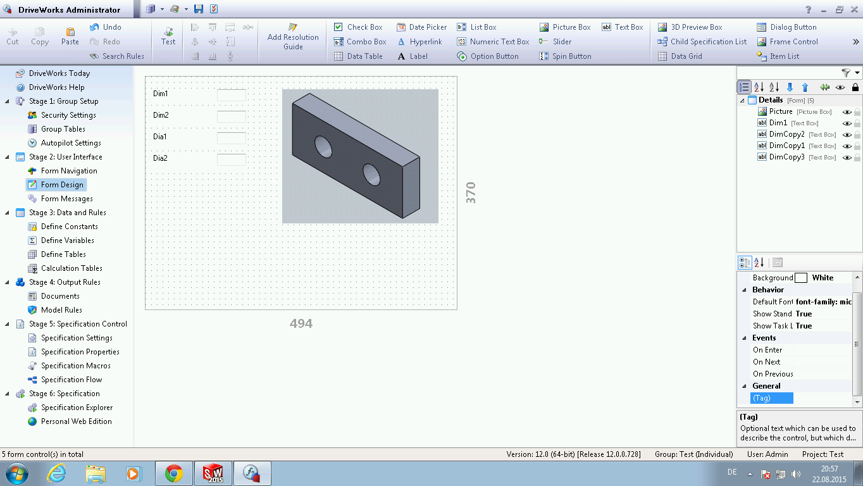
Task: Insert a Data Grid control
Action: pyautogui.click(x=680, y=56)
